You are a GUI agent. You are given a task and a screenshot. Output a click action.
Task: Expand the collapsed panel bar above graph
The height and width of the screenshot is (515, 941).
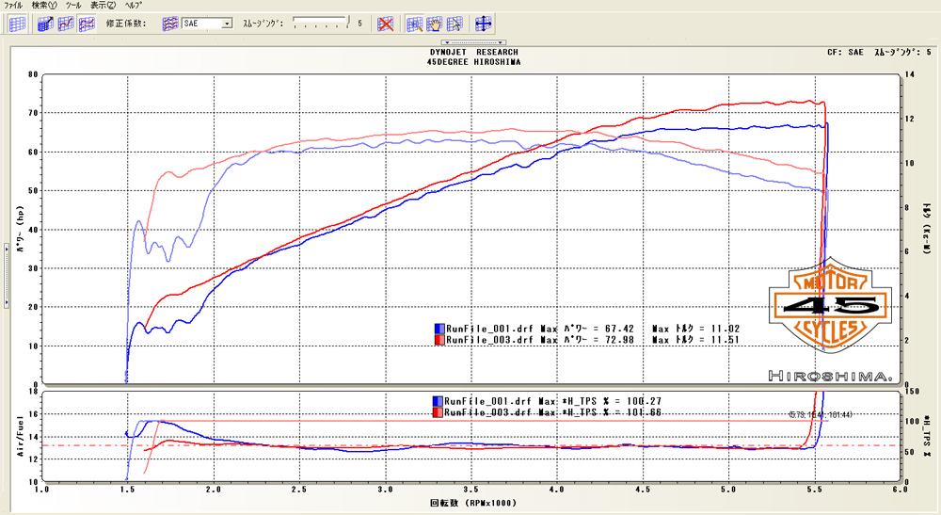tap(474, 41)
